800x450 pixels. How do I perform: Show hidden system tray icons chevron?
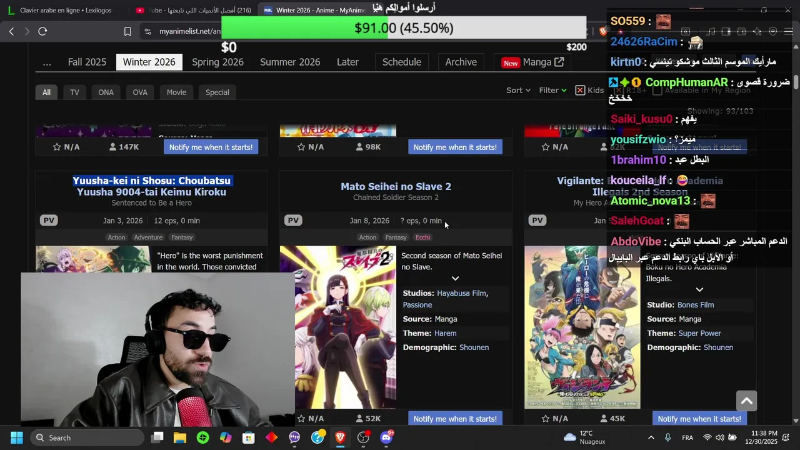[x=651, y=437]
